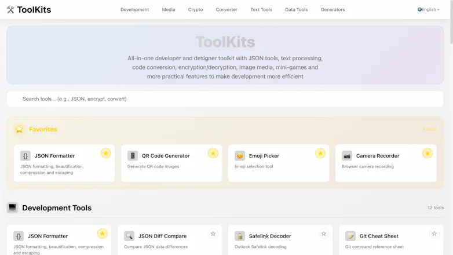Click 'Emoji selection tool' description text
The height and width of the screenshot is (255, 453).
pyautogui.click(x=254, y=166)
